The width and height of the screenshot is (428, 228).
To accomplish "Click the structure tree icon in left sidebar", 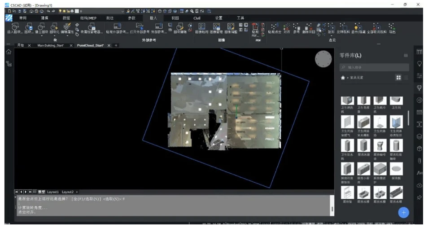I will click(9, 64).
